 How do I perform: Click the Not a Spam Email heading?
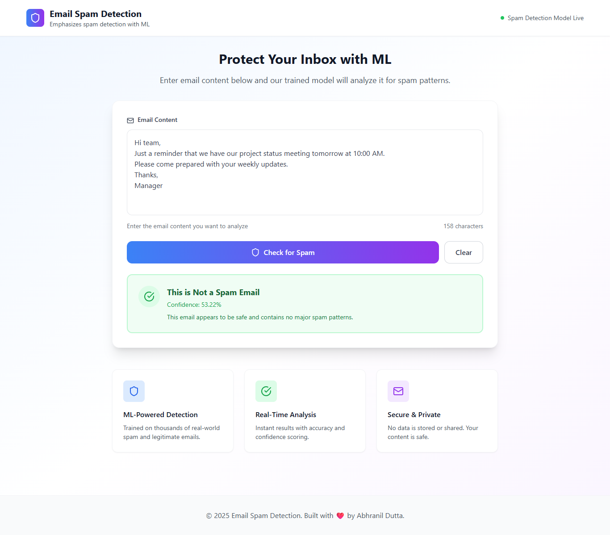coord(213,293)
